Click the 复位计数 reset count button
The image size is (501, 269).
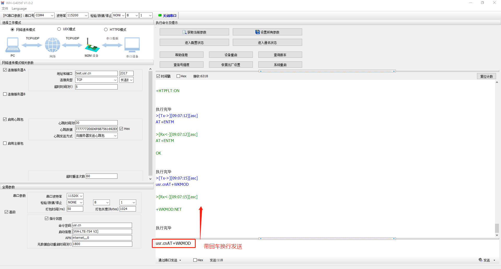[486, 76]
